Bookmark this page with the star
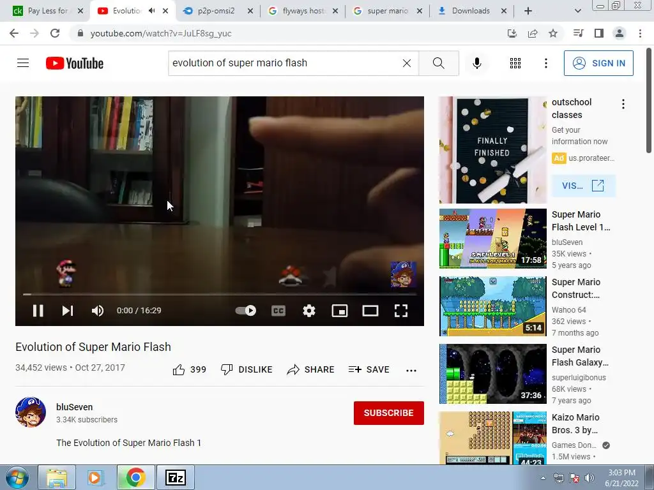Screen dimensions: 654x490 [553, 33]
